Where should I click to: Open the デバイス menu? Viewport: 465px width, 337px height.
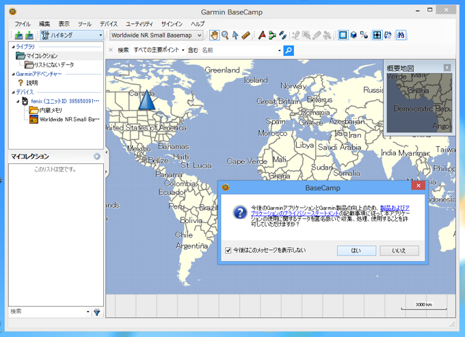(109, 24)
